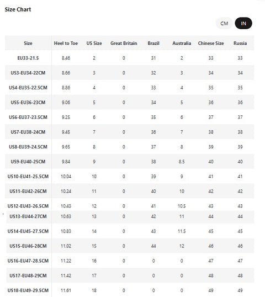Viewport: 265px width, 297px height.
Task: Click the Chinese Size column header
Action: (211, 43)
